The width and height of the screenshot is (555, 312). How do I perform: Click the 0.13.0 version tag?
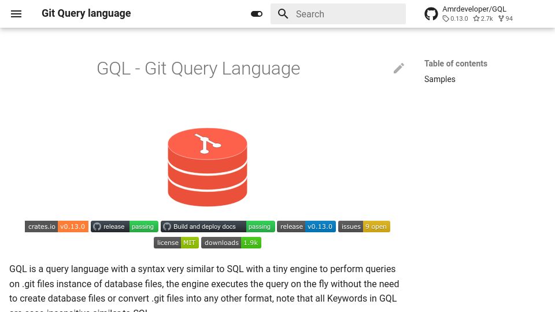point(455,18)
